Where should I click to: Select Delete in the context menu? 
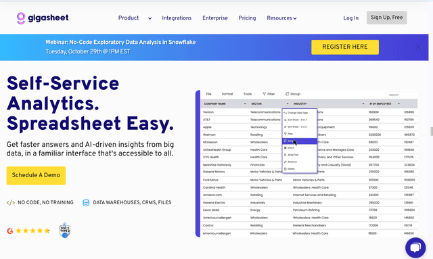tap(299, 168)
